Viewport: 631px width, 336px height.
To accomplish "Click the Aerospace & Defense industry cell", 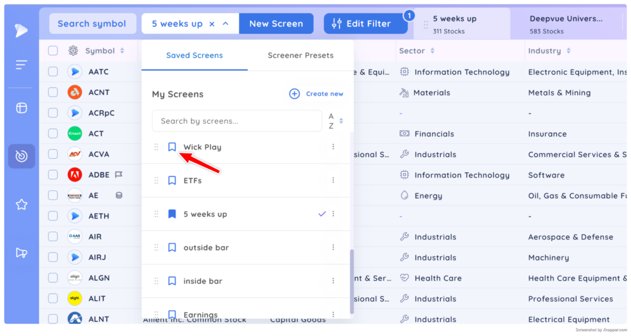I will (571, 237).
